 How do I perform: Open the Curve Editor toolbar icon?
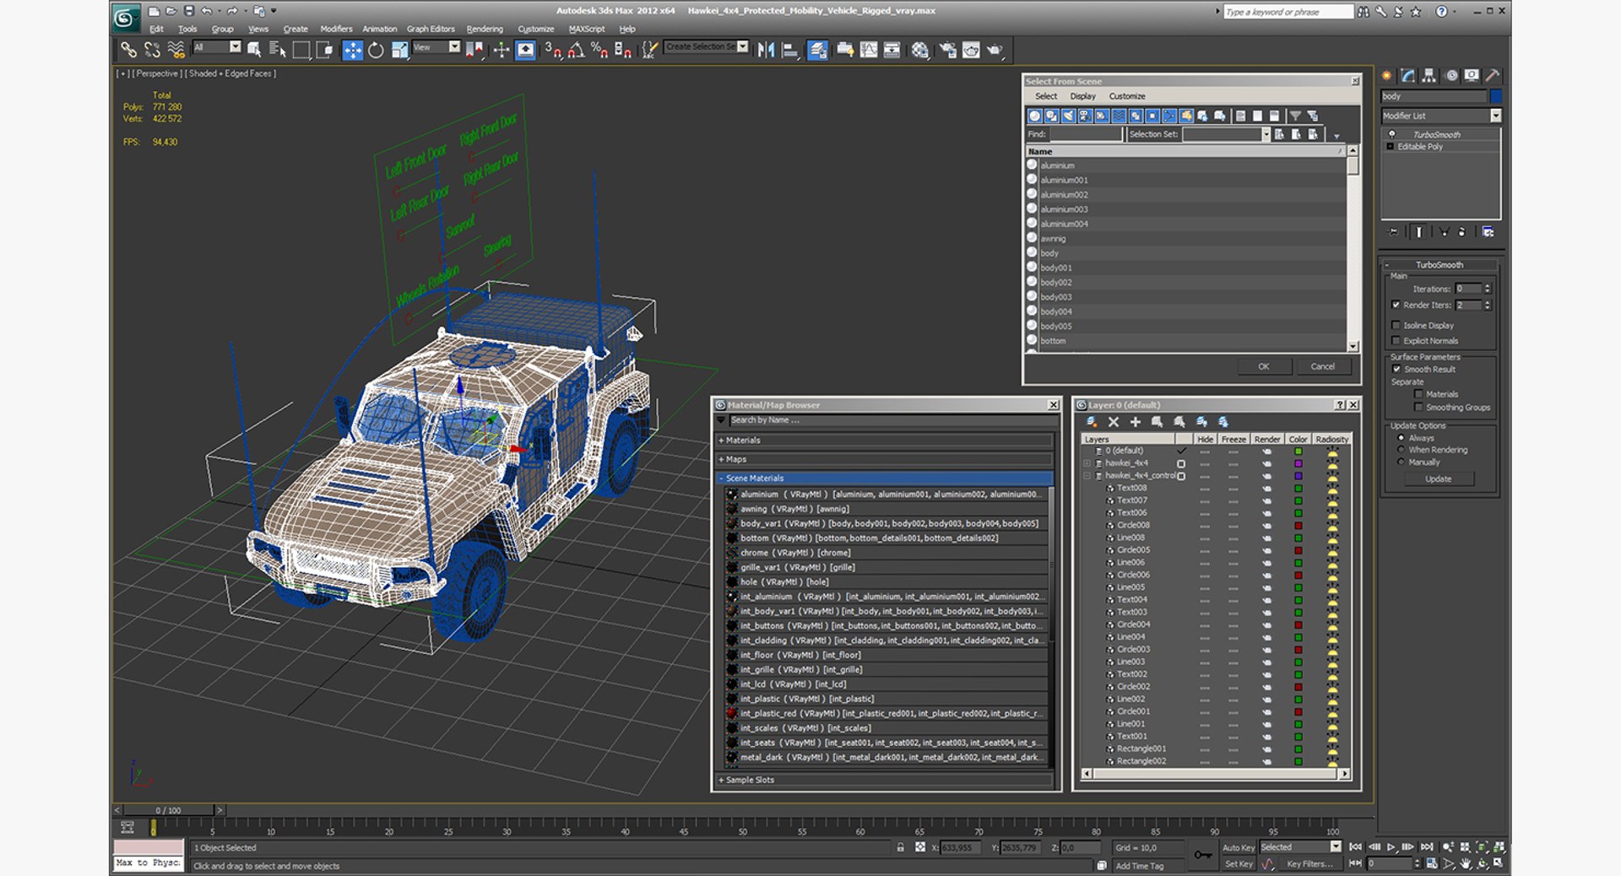pyautogui.click(x=869, y=50)
